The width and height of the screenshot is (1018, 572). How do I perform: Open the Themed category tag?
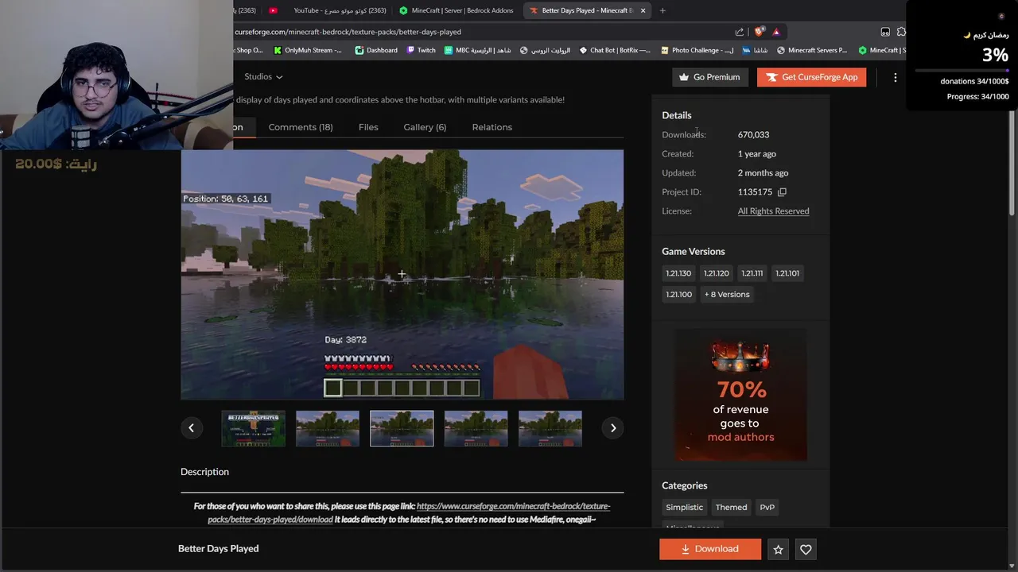pyautogui.click(x=731, y=507)
